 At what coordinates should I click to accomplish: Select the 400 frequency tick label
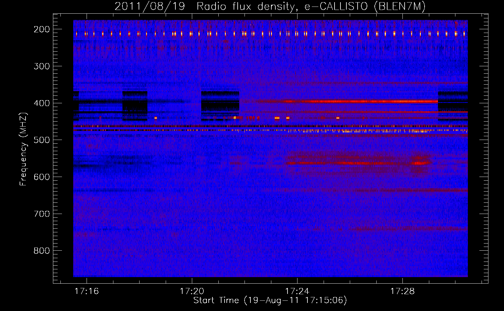[42, 103]
